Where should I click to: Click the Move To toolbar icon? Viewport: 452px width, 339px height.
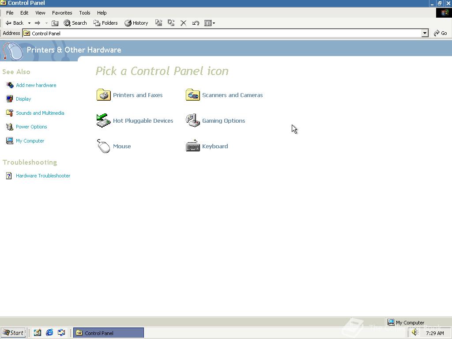[x=158, y=23]
